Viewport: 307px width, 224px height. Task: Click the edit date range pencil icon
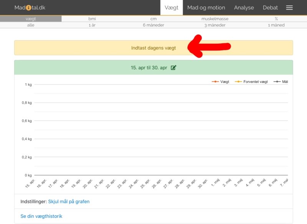click(173, 68)
